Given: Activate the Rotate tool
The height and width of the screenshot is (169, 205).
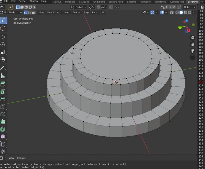Looking at the screenshot, I should (3, 44).
